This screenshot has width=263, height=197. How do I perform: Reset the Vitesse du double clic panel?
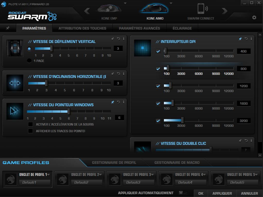[x=246, y=141]
